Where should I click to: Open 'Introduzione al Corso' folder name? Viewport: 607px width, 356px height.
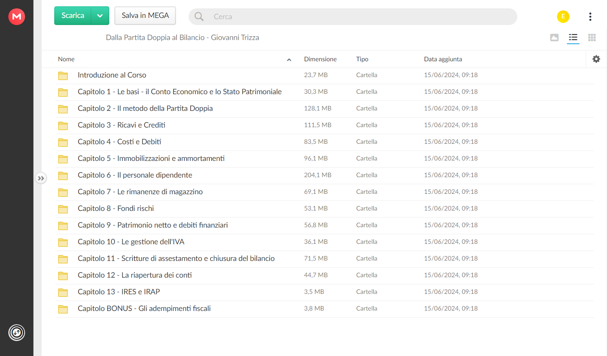tap(112, 75)
